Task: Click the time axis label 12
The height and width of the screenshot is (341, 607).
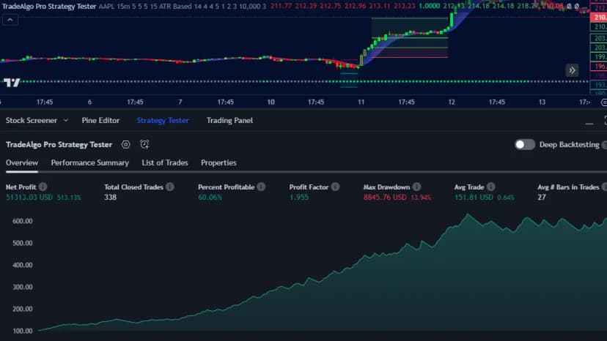Action: (452, 102)
